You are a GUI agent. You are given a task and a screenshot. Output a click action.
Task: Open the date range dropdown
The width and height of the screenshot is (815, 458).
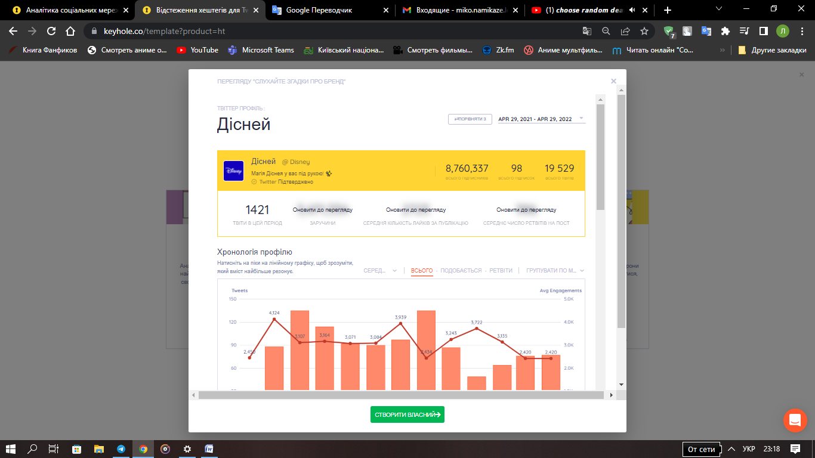pos(542,119)
